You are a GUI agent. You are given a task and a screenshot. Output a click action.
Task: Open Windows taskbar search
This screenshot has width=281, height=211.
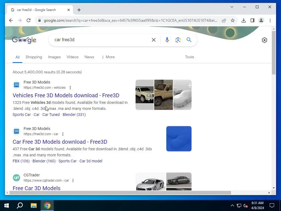pyautogui.click(x=20, y=206)
